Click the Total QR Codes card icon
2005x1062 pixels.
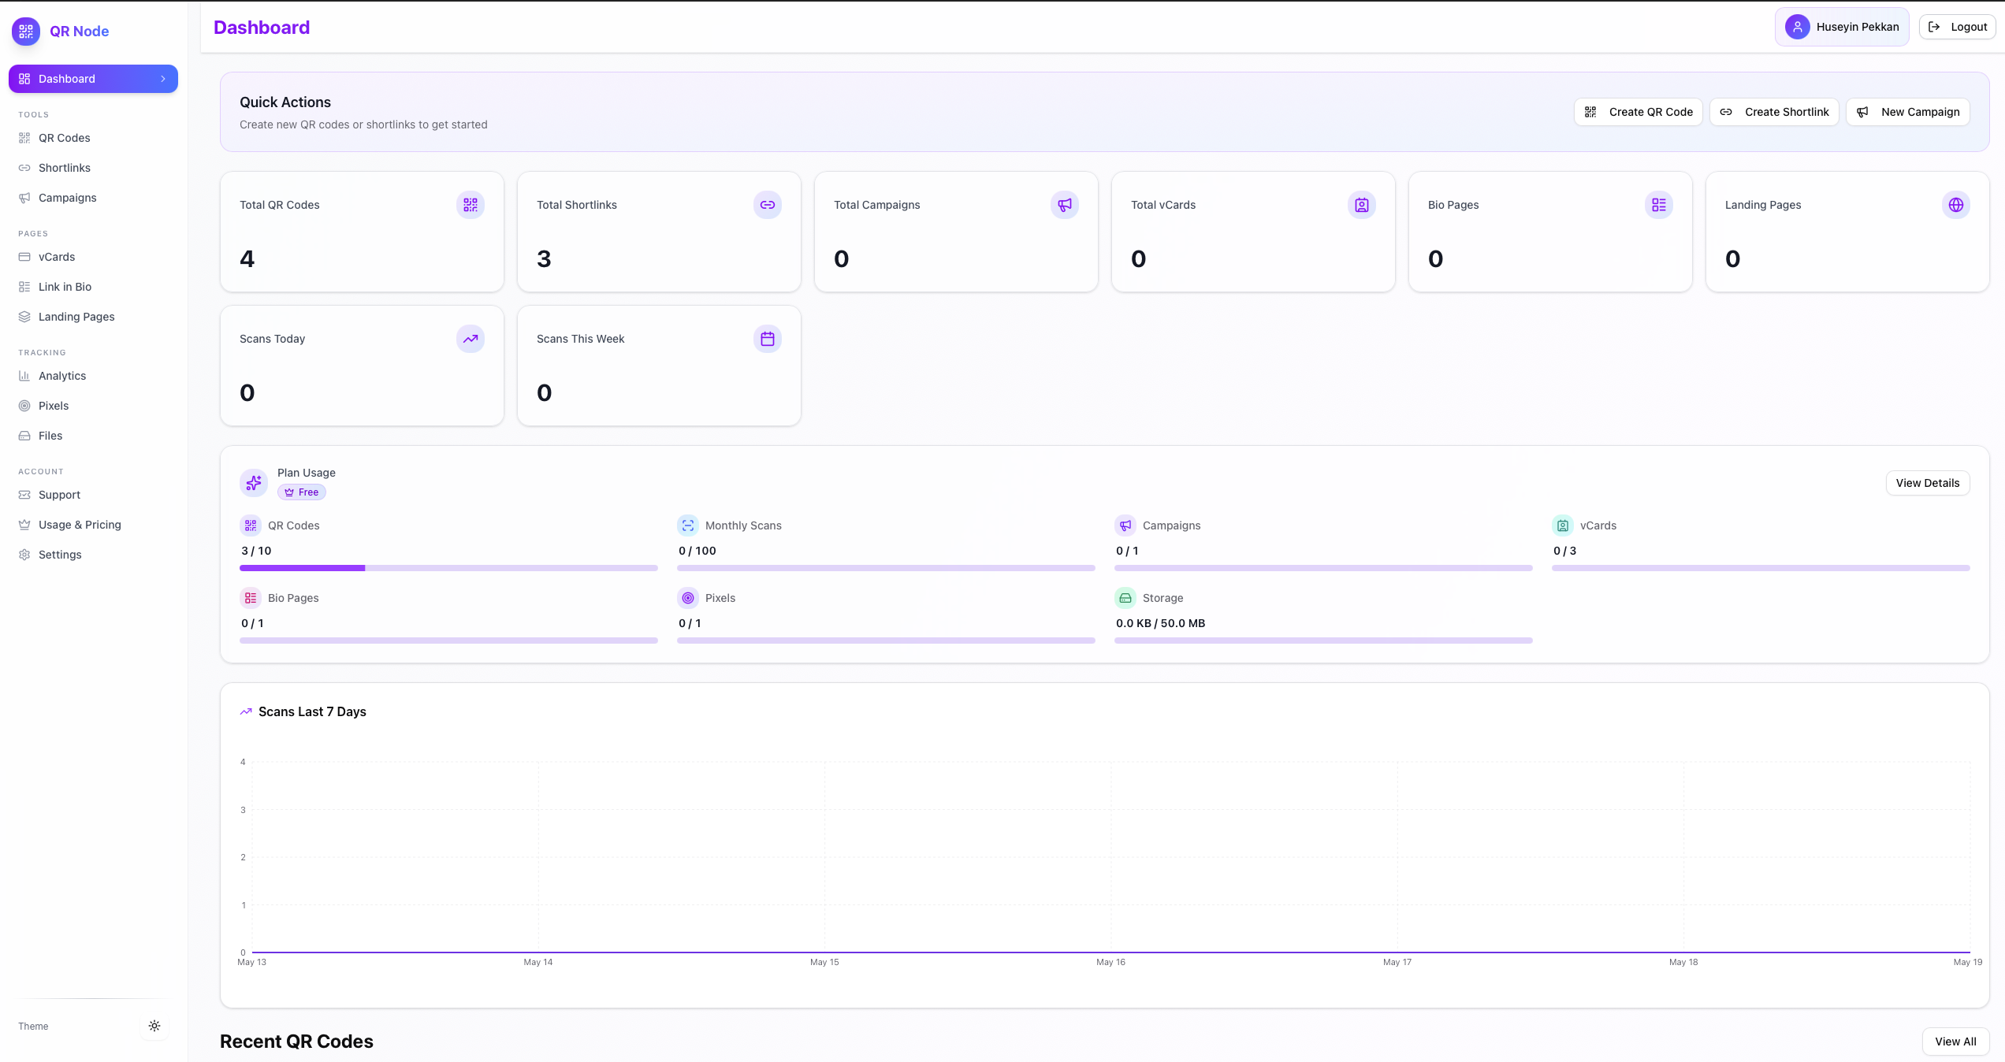(x=471, y=205)
